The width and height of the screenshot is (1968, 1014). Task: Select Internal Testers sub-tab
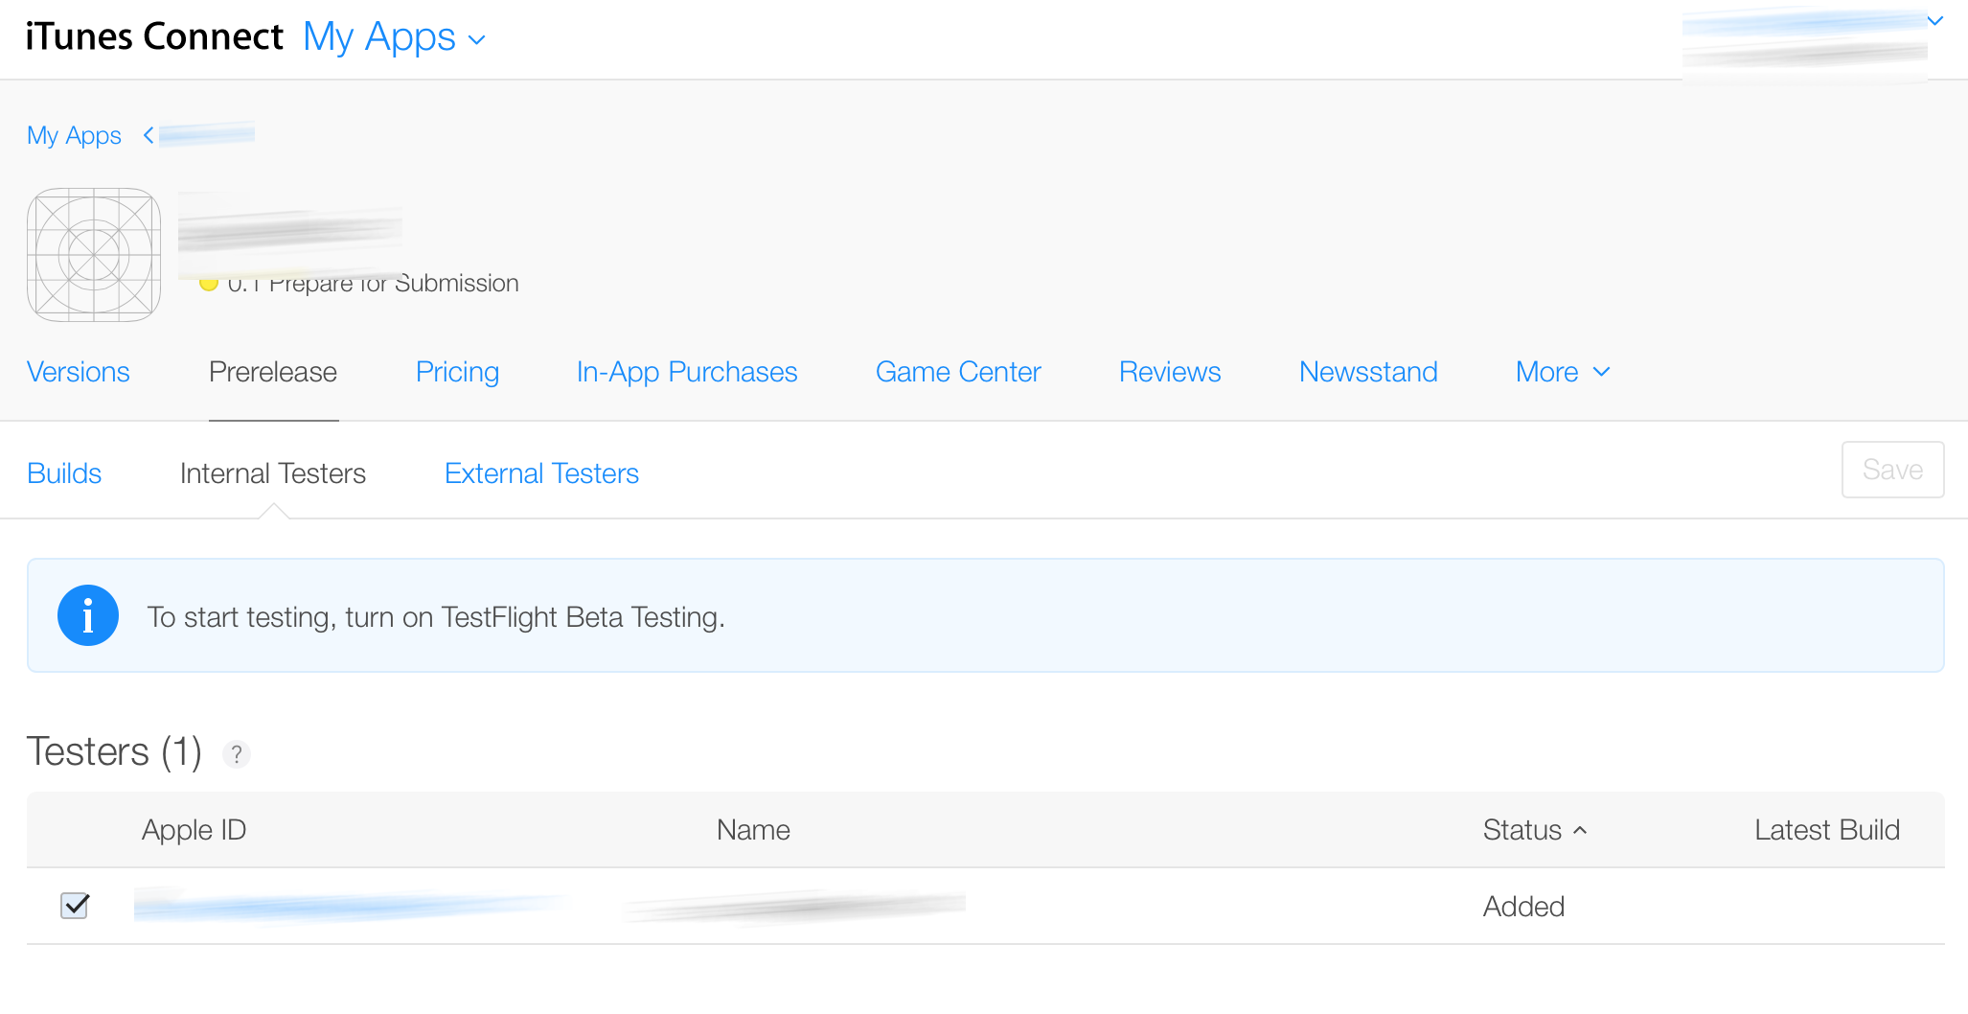(x=273, y=473)
